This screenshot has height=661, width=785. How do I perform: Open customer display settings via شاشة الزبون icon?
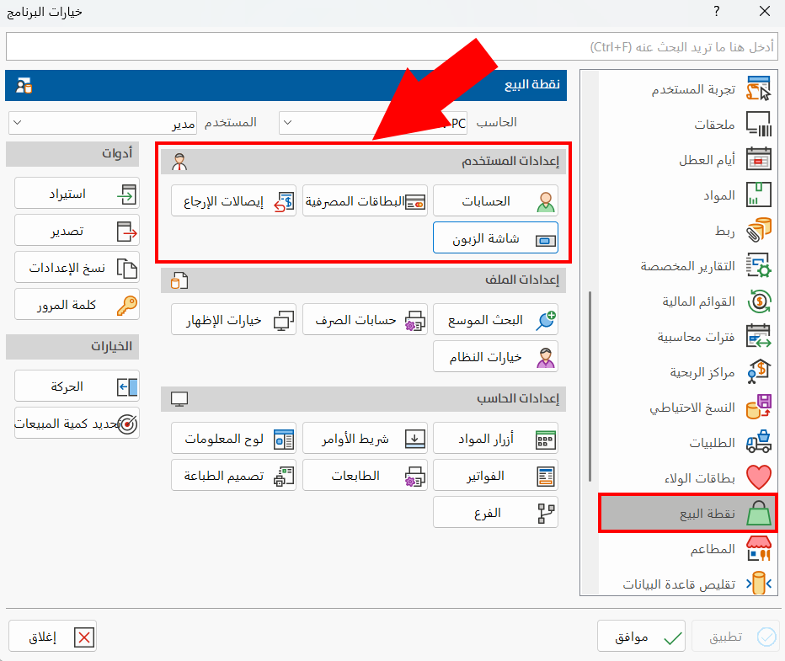point(495,237)
